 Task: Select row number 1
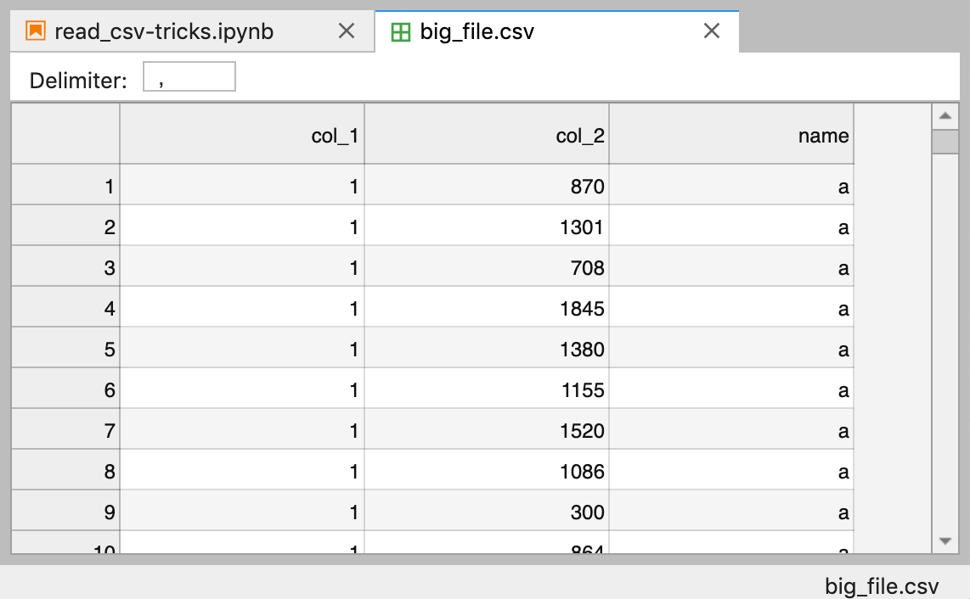(x=65, y=186)
